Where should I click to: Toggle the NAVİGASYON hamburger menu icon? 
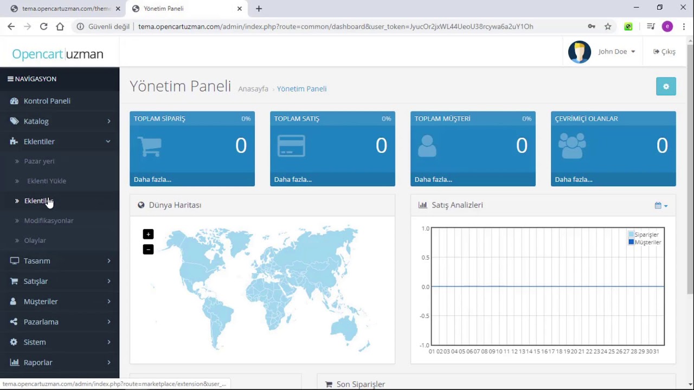pyautogui.click(x=10, y=79)
